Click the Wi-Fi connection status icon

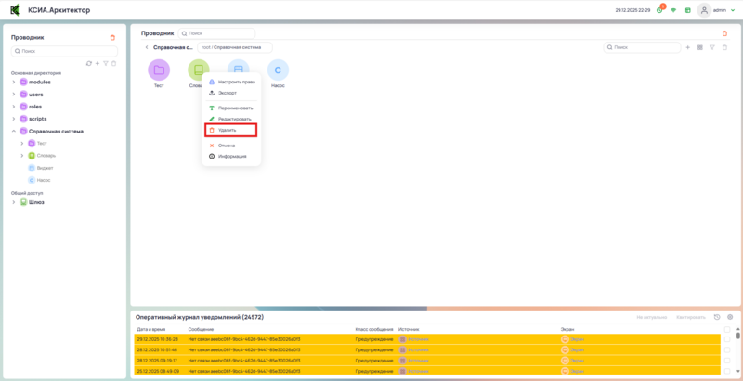click(673, 10)
